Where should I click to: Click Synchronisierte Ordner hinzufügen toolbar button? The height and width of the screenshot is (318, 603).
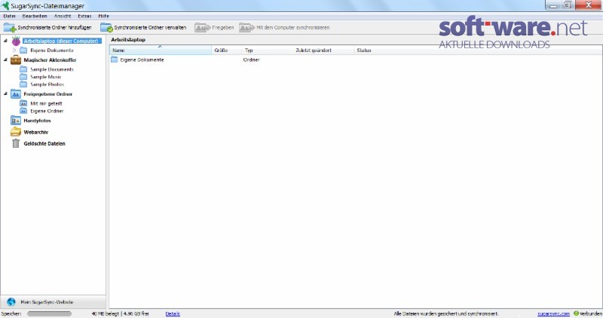click(47, 28)
